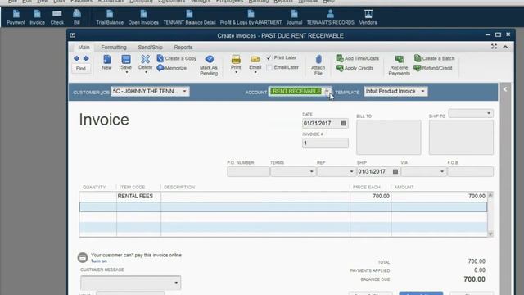
Task: Open the Journal icon
Action: pos(294,17)
